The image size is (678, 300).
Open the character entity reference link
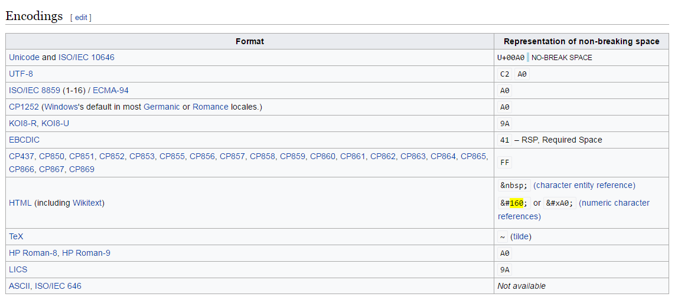click(584, 185)
